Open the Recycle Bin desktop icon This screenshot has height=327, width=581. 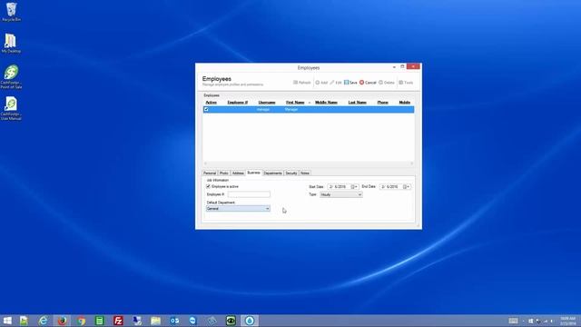11,12
